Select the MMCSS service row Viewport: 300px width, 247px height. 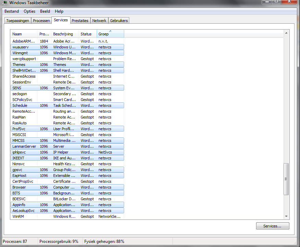pyautogui.click(x=67, y=141)
